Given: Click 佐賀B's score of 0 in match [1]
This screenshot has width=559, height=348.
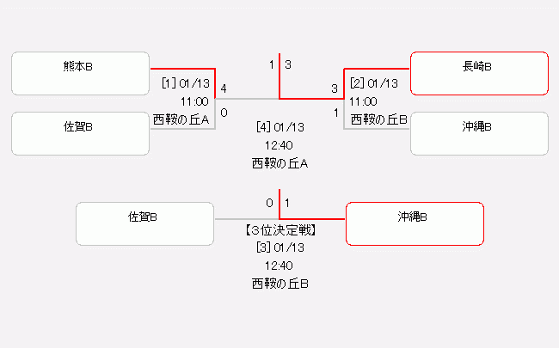Looking at the screenshot, I should (224, 112).
